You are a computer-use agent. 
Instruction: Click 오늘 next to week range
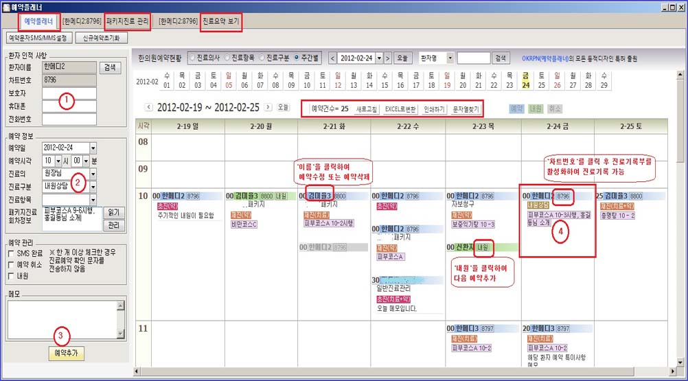(x=283, y=107)
